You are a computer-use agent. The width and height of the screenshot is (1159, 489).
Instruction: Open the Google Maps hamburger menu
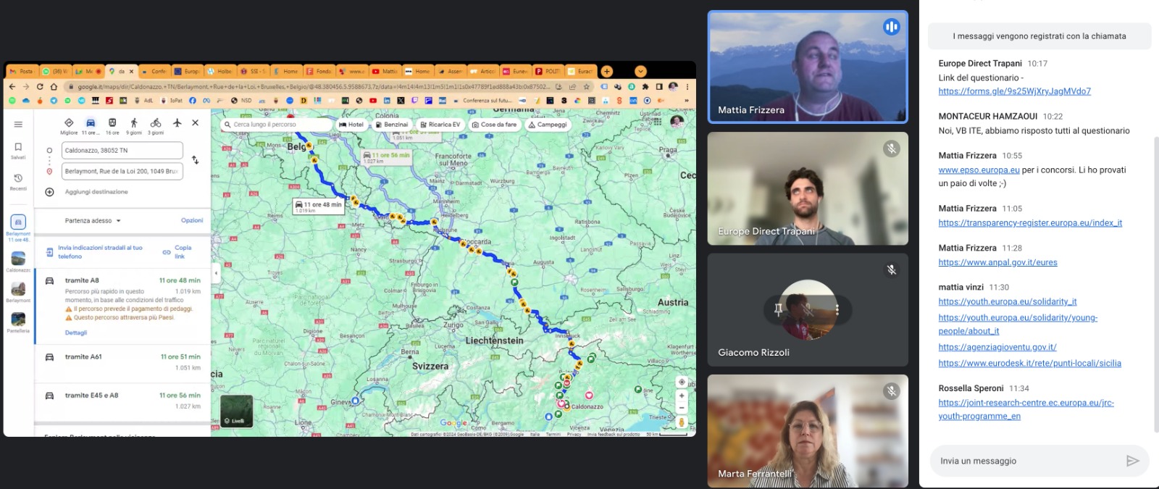(18, 124)
